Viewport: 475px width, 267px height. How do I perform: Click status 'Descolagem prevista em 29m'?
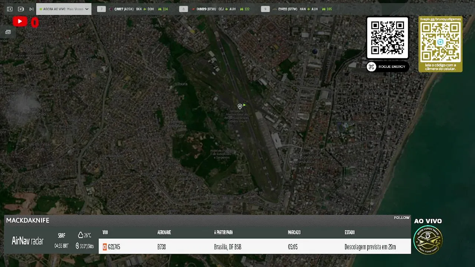(370, 247)
